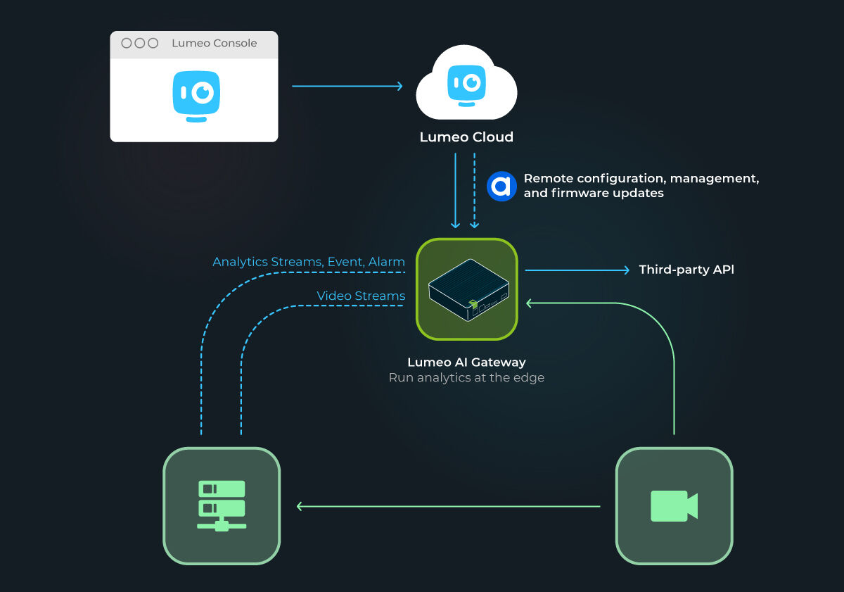The height and width of the screenshot is (592, 844).
Task: Click the blue circular 'a' logo
Action: pyautogui.click(x=501, y=187)
